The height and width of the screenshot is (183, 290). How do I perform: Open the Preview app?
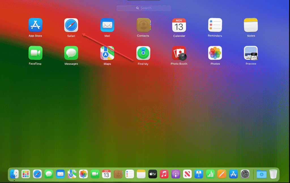click(x=251, y=53)
